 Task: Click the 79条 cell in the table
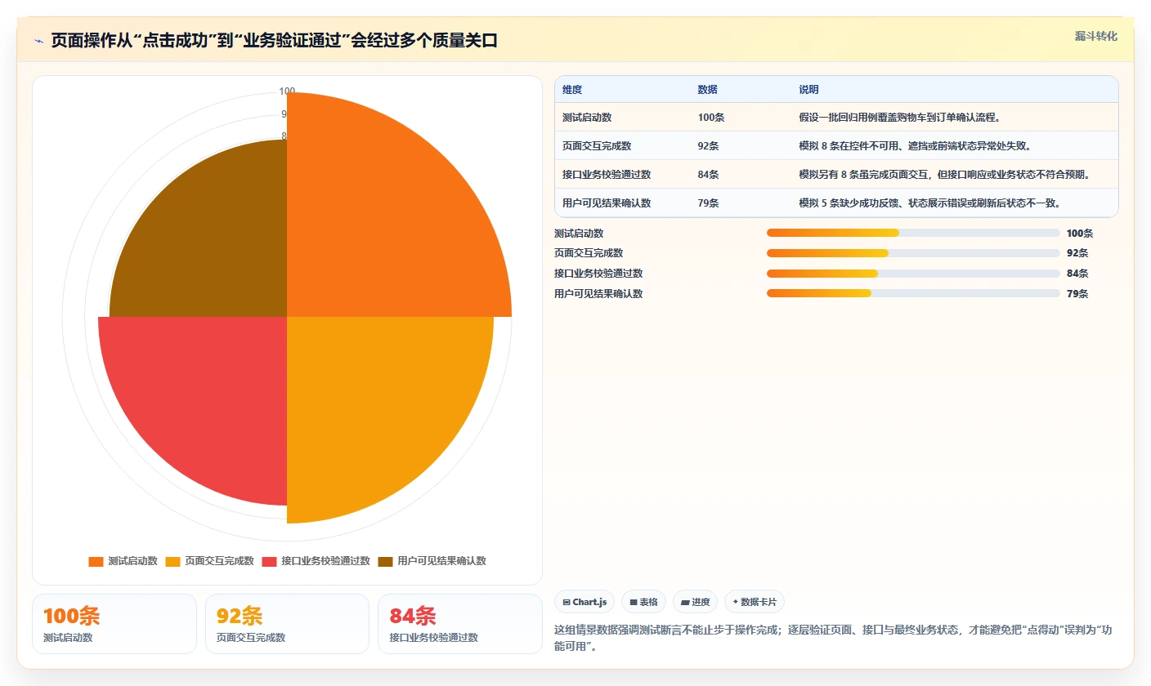(x=708, y=203)
